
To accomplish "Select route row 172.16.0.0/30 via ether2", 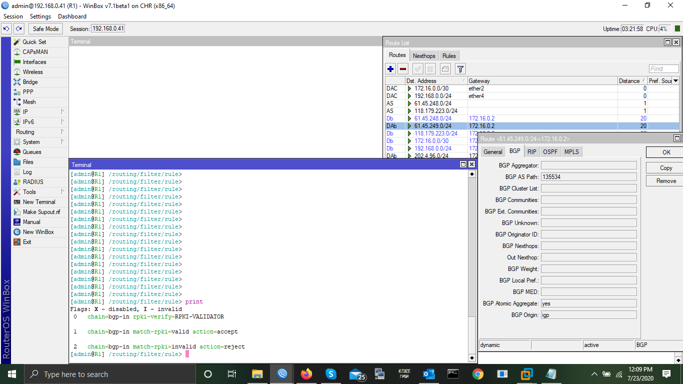I will (532, 88).
